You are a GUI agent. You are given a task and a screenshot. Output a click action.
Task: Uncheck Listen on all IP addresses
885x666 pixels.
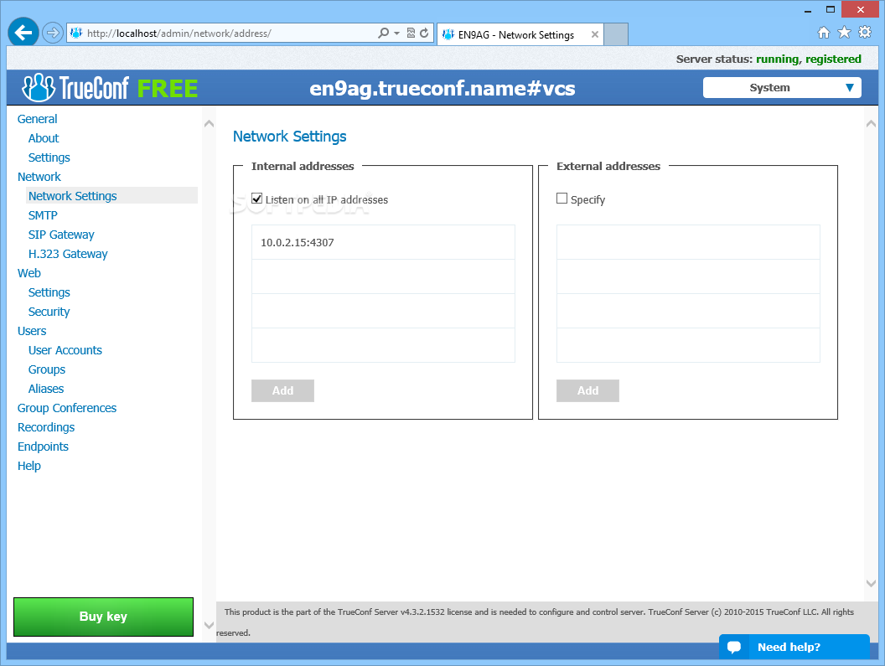point(256,198)
